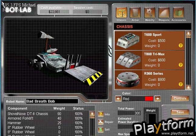Open the Controls button
Image resolution: width=196 pixels, height=136 pixels.
click(180, 98)
